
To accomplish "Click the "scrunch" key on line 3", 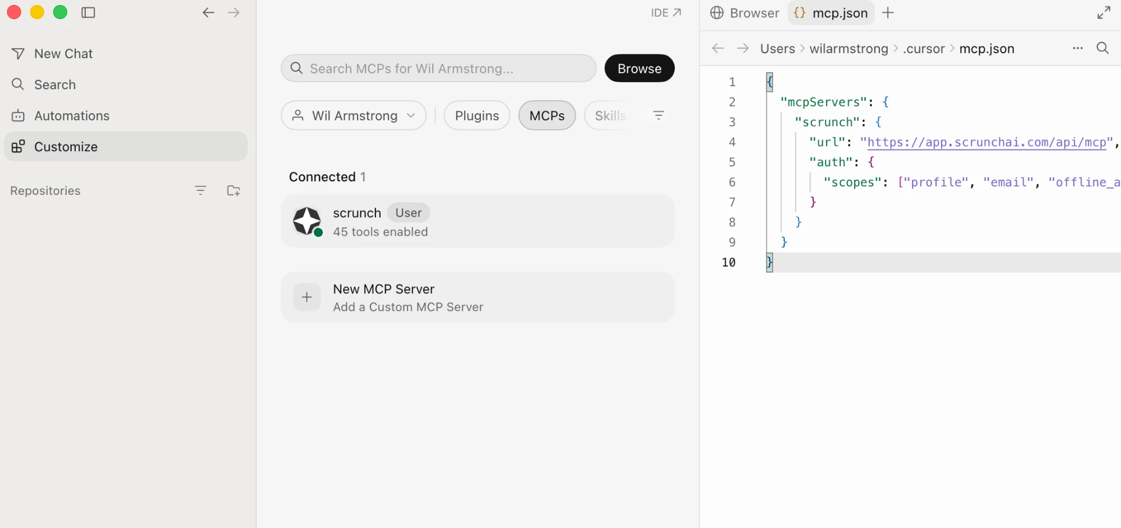I will [827, 122].
